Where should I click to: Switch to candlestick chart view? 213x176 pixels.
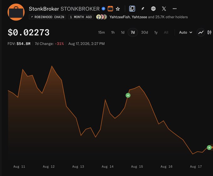(x=209, y=33)
